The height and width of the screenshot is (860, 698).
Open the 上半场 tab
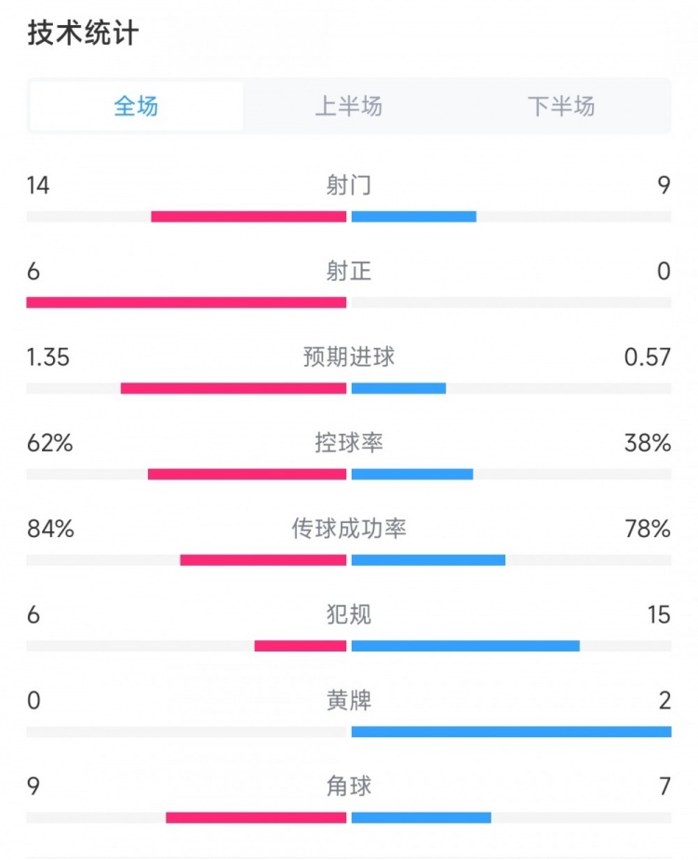pyautogui.click(x=349, y=106)
